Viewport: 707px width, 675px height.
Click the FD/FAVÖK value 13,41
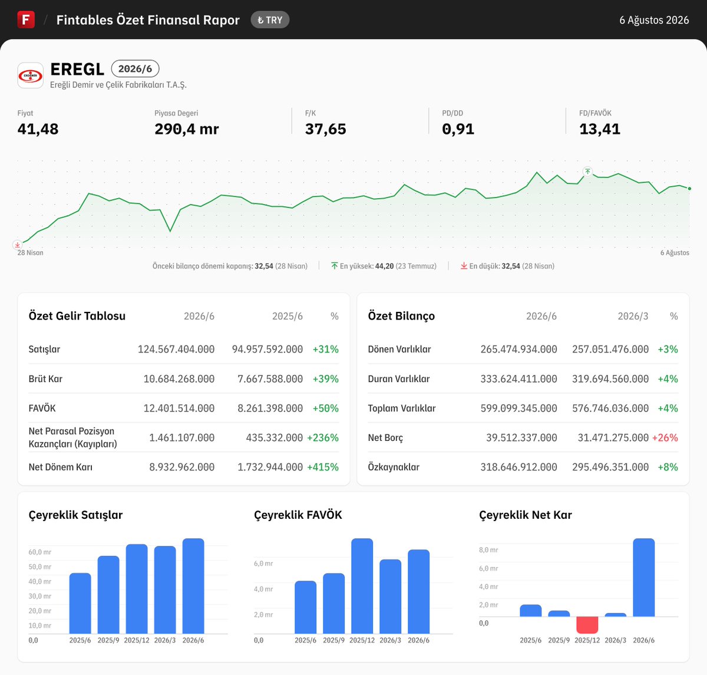pyautogui.click(x=600, y=129)
